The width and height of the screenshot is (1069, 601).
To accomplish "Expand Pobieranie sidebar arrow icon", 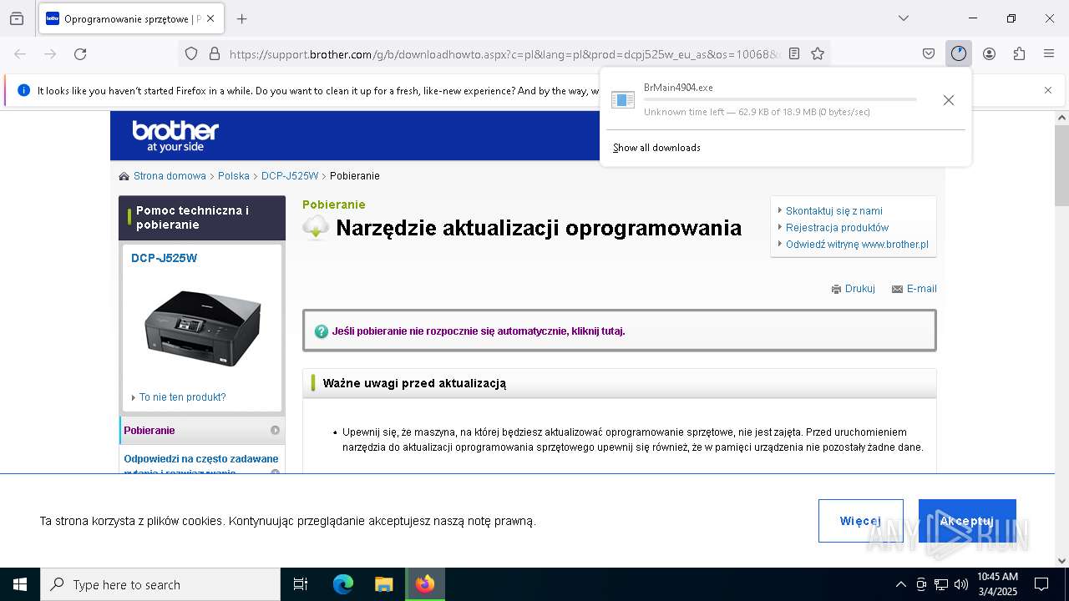I will click(275, 431).
